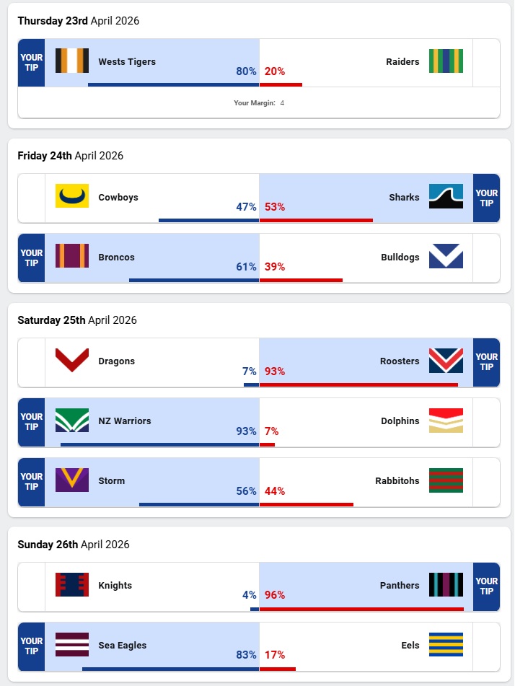Image resolution: width=515 pixels, height=686 pixels.
Task: Click the Wests Tigers jersey icon
Action: [72, 61]
